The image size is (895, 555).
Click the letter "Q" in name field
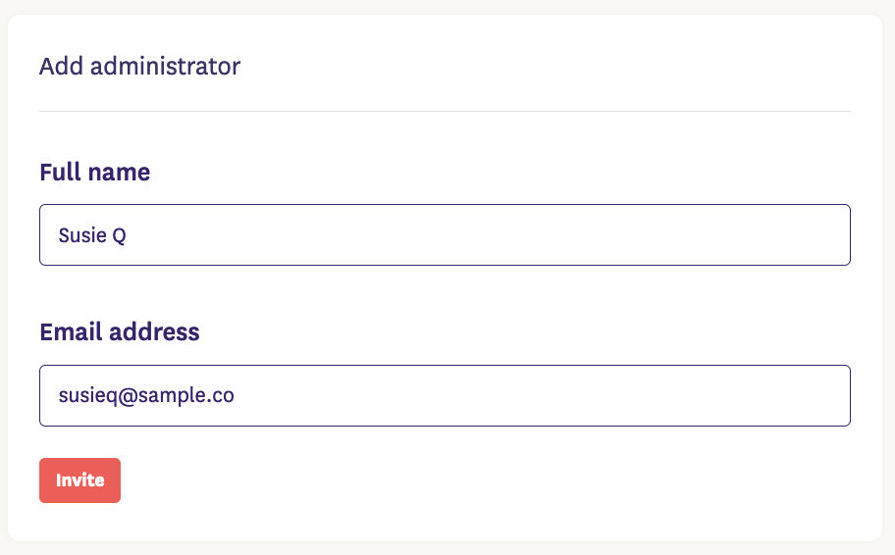click(119, 235)
